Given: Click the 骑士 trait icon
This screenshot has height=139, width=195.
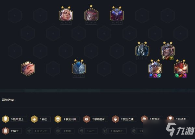Looking at the screenshot, I should (6, 131).
